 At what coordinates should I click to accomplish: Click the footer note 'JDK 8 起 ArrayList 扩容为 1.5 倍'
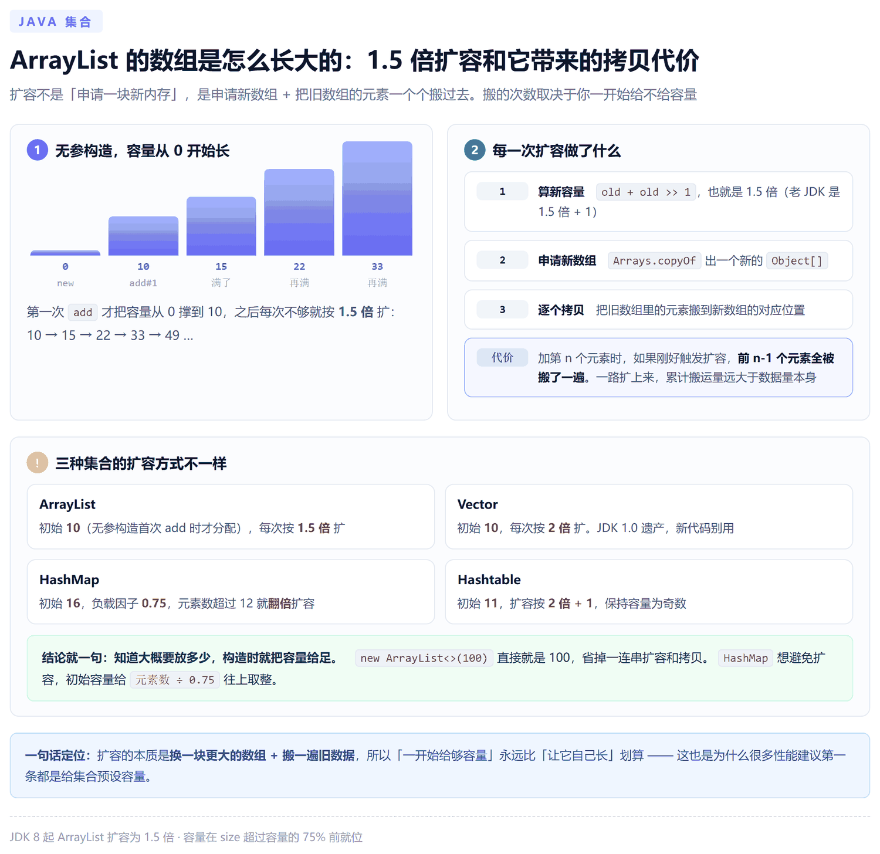click(x=92, y=837)
